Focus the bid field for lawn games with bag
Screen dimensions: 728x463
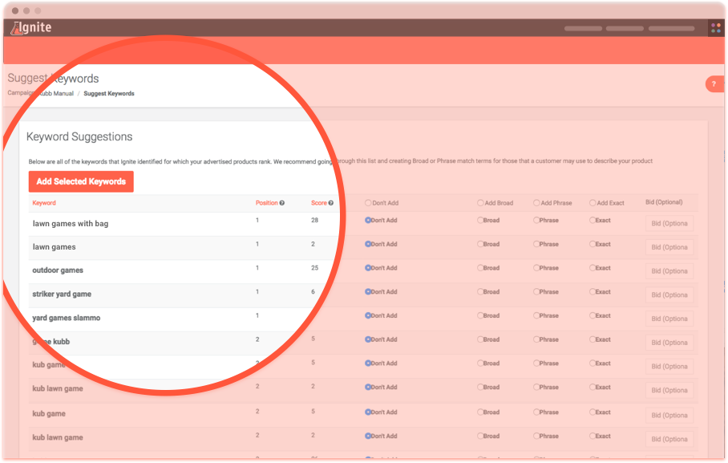click(x=669, y=224)
